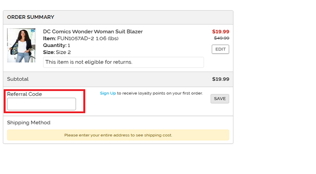Click the crossed-out $49.99 original price
Image resolution: width=316 pixels, height=174 pixels.
pyautogui.click(x=221, y=38)
